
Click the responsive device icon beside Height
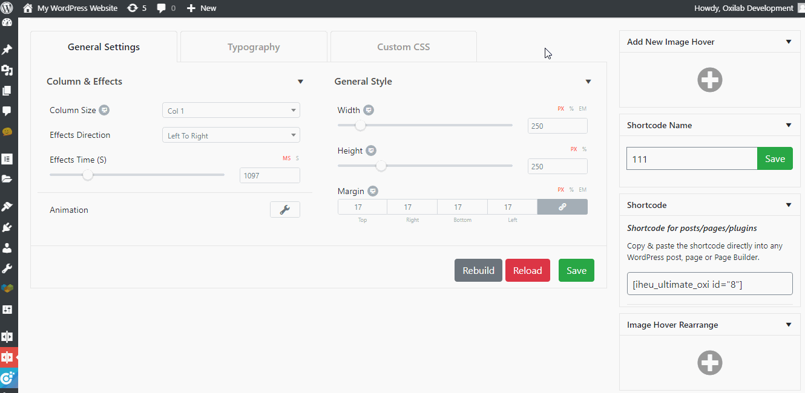(x=371, y=151)
